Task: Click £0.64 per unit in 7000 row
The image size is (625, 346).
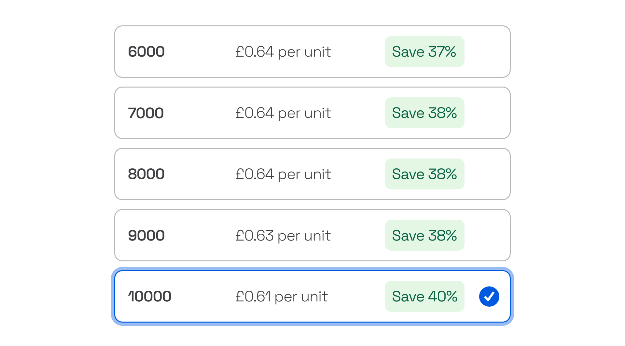Action: point(283,113)
